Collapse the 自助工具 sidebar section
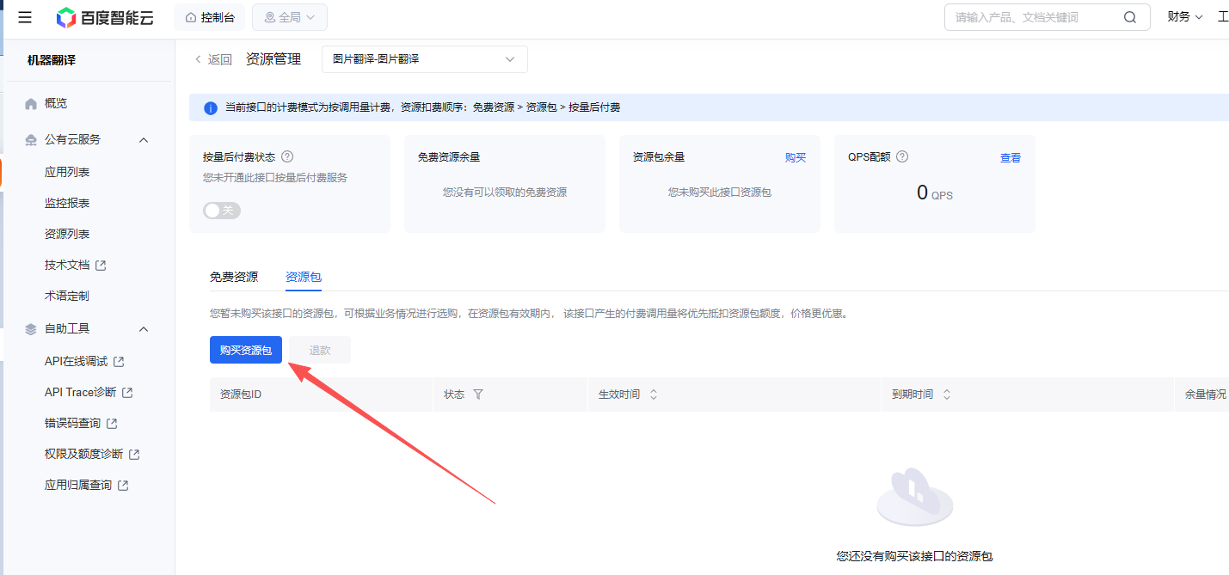 144,329
